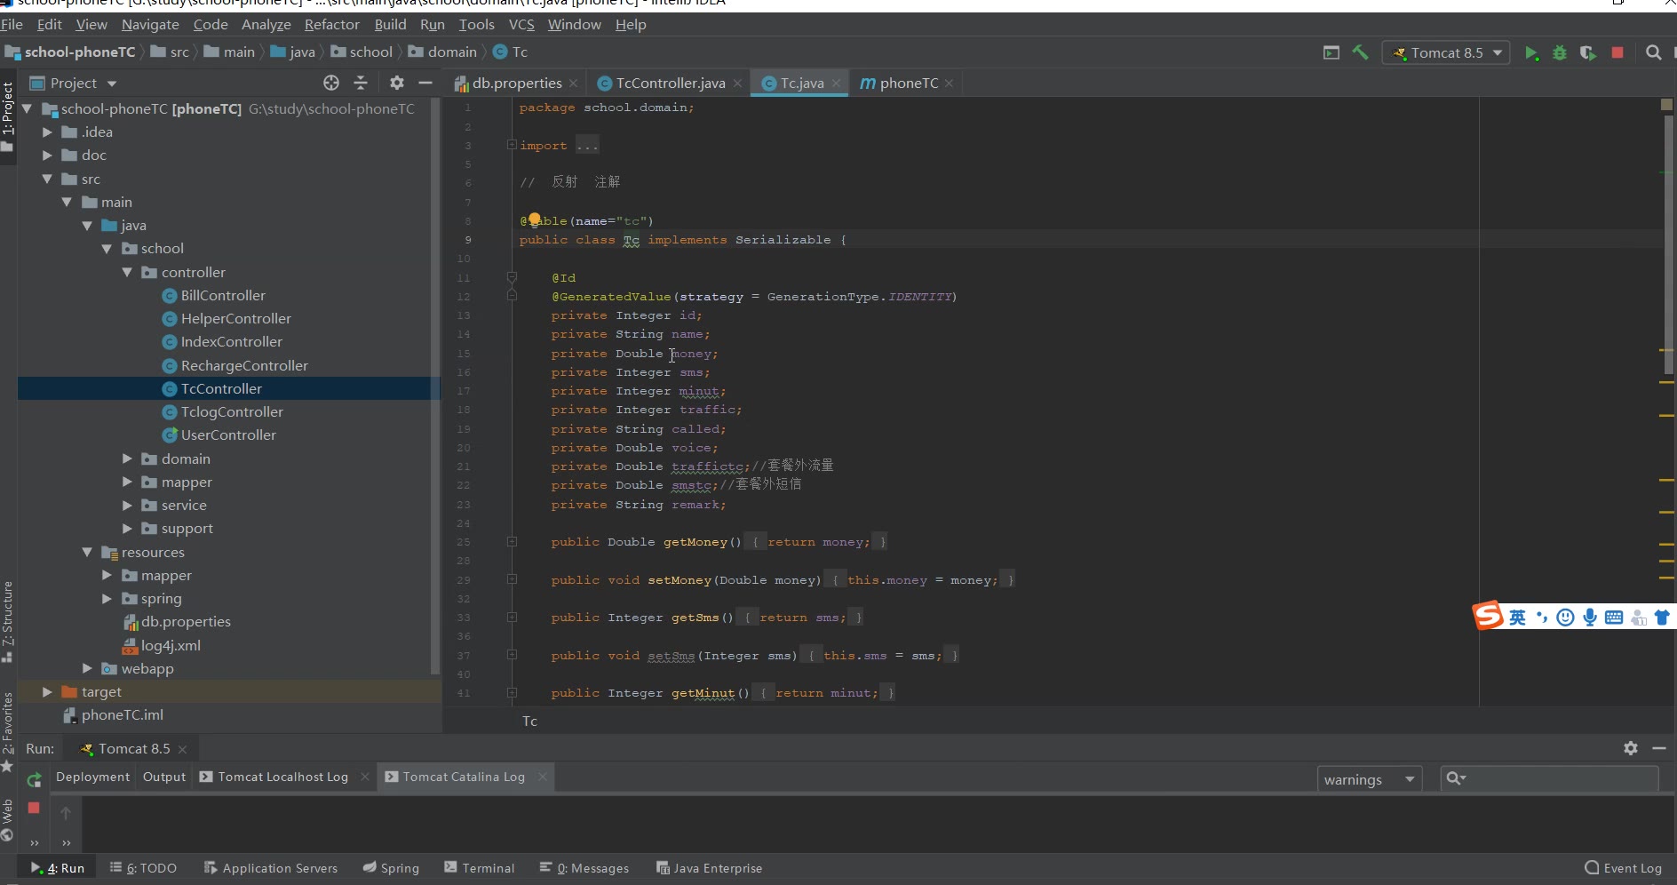Click the locate/scroll from source target icon
The height and width of the screenshot is (885, 1677).
click(x=331, y=83)
